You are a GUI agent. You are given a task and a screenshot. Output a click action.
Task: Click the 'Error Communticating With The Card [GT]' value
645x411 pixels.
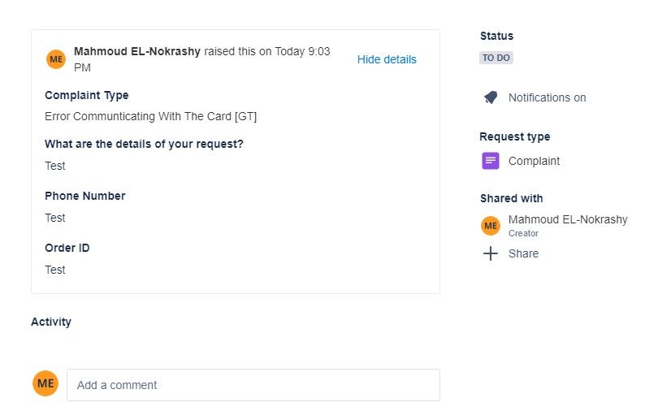(150, 116)
